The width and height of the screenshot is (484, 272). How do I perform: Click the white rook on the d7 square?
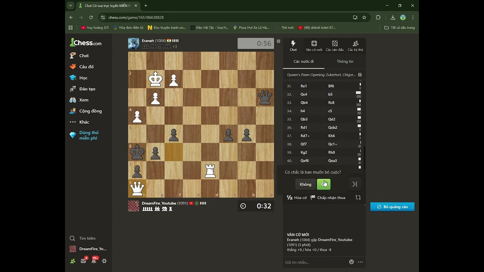point(210,170)
